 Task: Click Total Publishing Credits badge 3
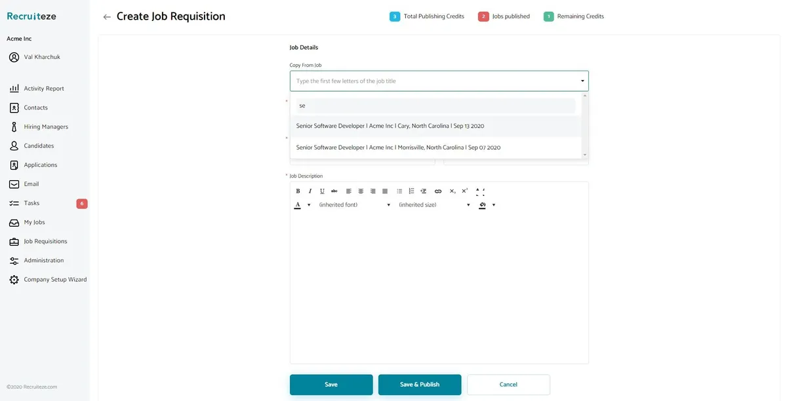coord(395,16)
